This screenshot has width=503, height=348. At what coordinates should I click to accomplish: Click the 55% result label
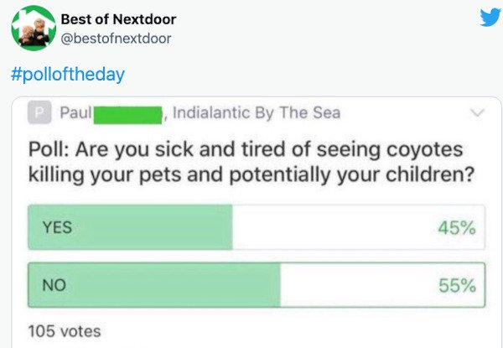click(457, 285)
